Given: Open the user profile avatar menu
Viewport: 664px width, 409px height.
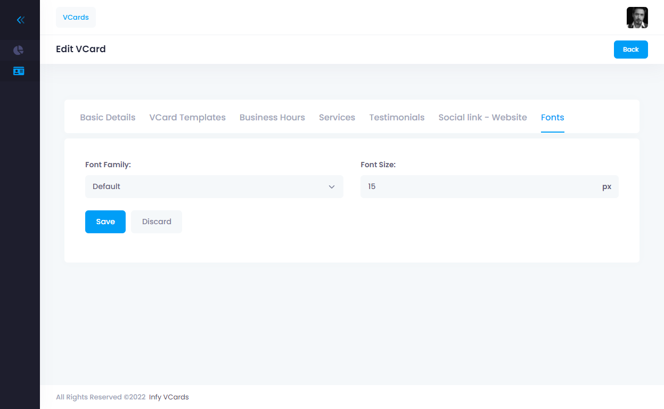Looking at the screenshot, I should coord(637,18).
